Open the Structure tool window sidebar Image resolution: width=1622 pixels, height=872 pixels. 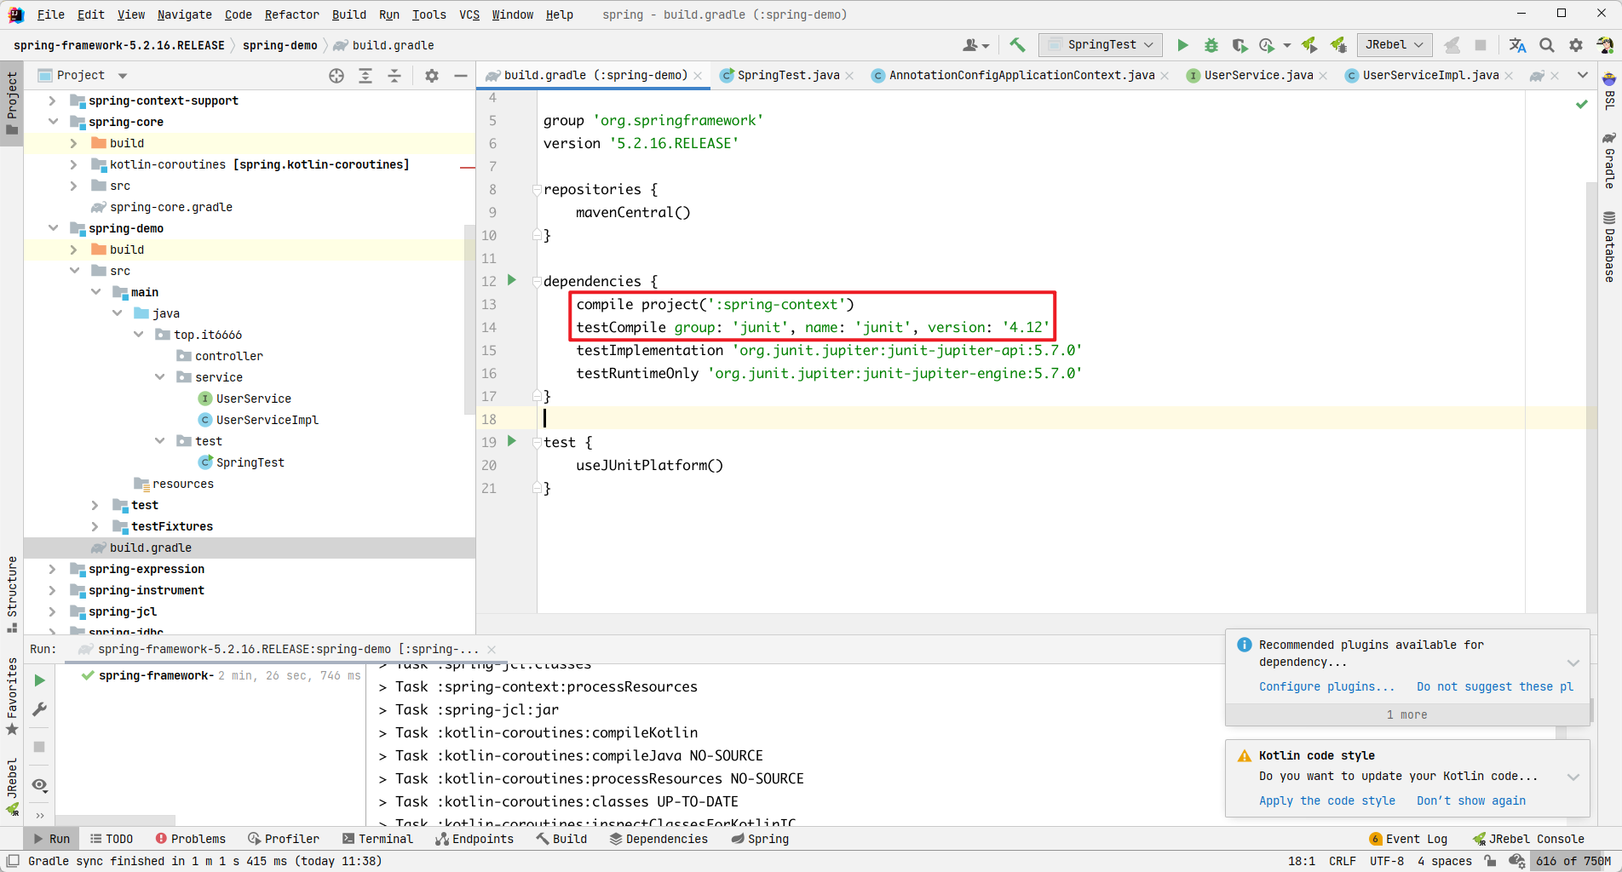(x=12, y=594)
